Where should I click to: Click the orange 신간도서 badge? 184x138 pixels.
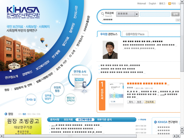[x=102, y=95]
